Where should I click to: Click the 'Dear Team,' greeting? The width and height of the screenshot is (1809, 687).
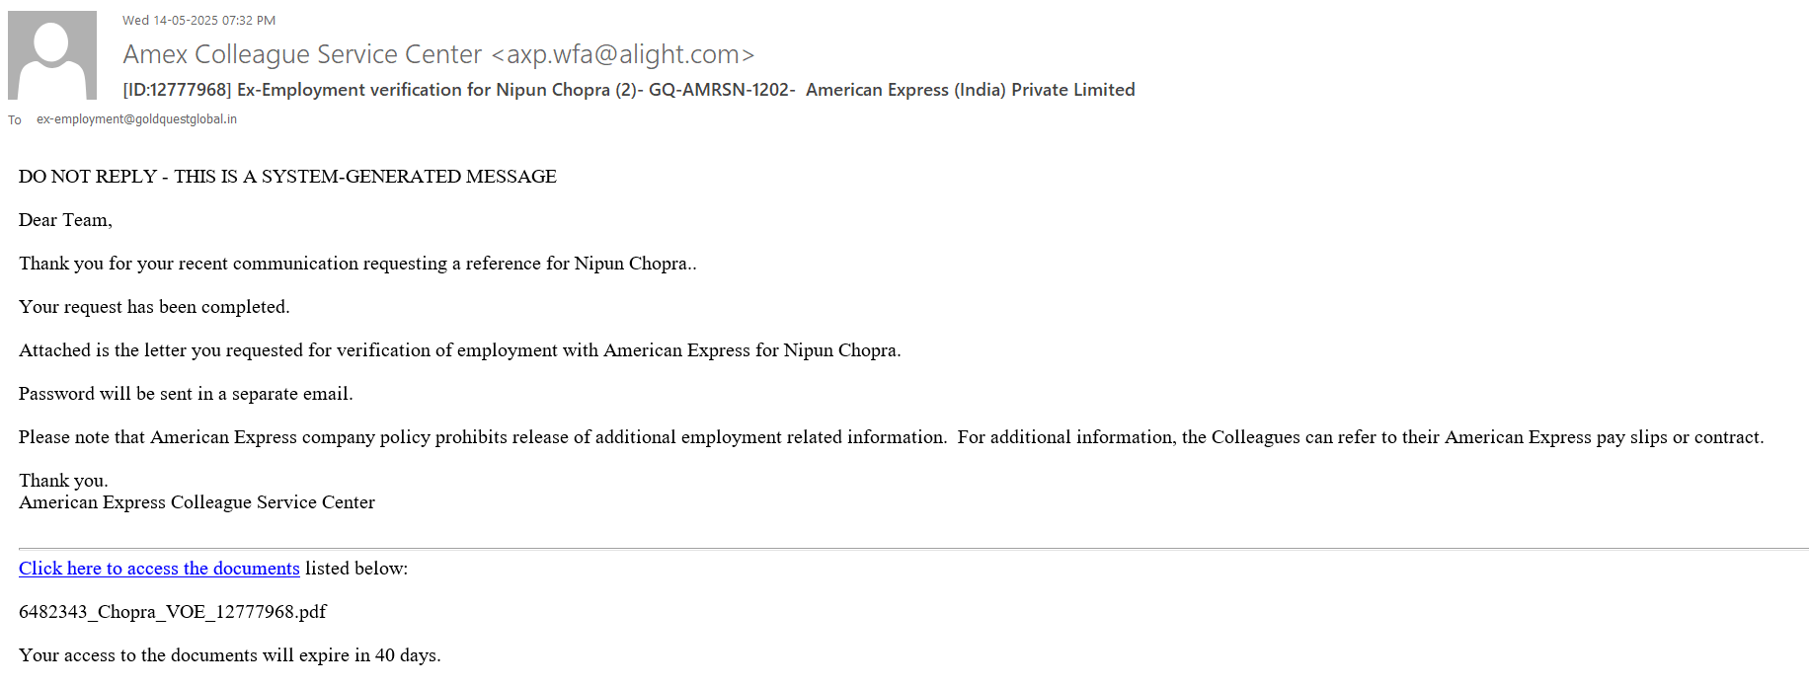pyautogui.click(x=65, y=220)
